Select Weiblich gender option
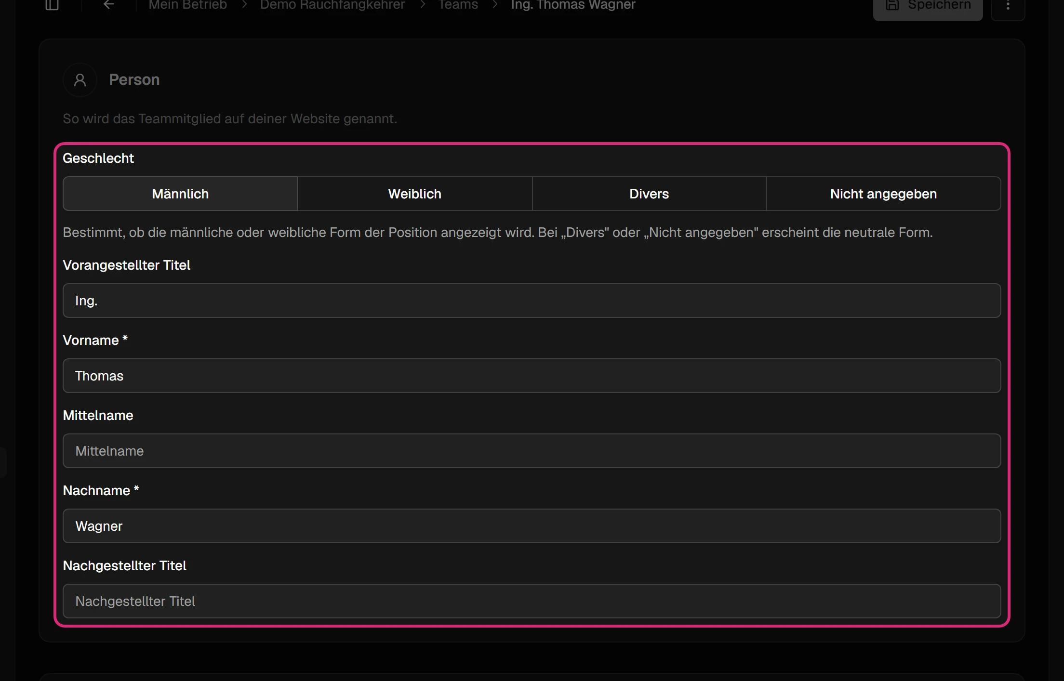Screen dimensions: 1064x681 click(415, 194)
